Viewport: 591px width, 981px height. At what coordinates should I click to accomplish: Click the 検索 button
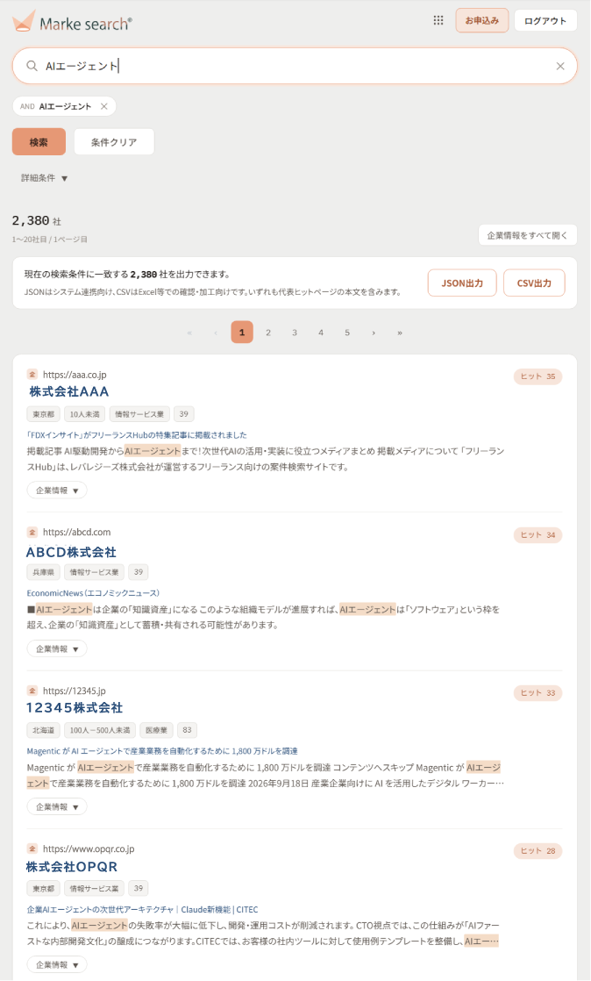click(x=39, y=142)
